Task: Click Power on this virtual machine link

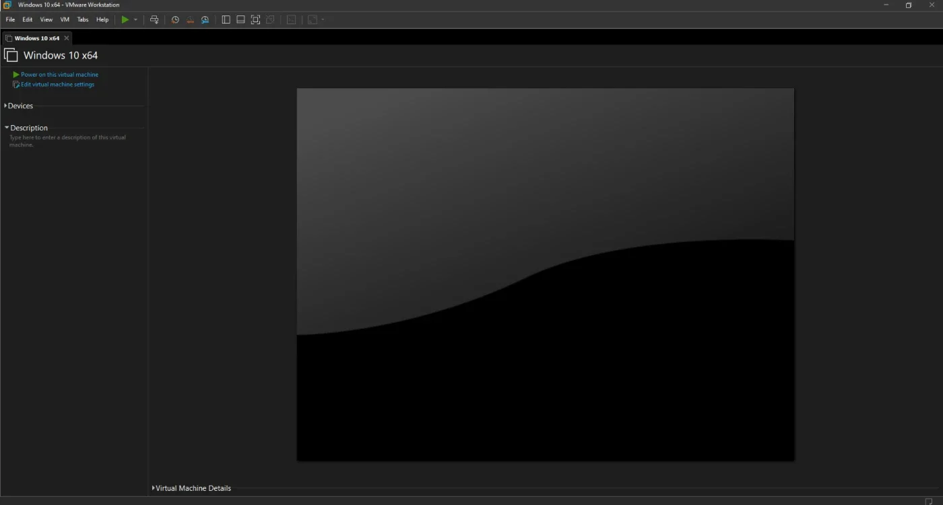Action: tap(59, 75)
